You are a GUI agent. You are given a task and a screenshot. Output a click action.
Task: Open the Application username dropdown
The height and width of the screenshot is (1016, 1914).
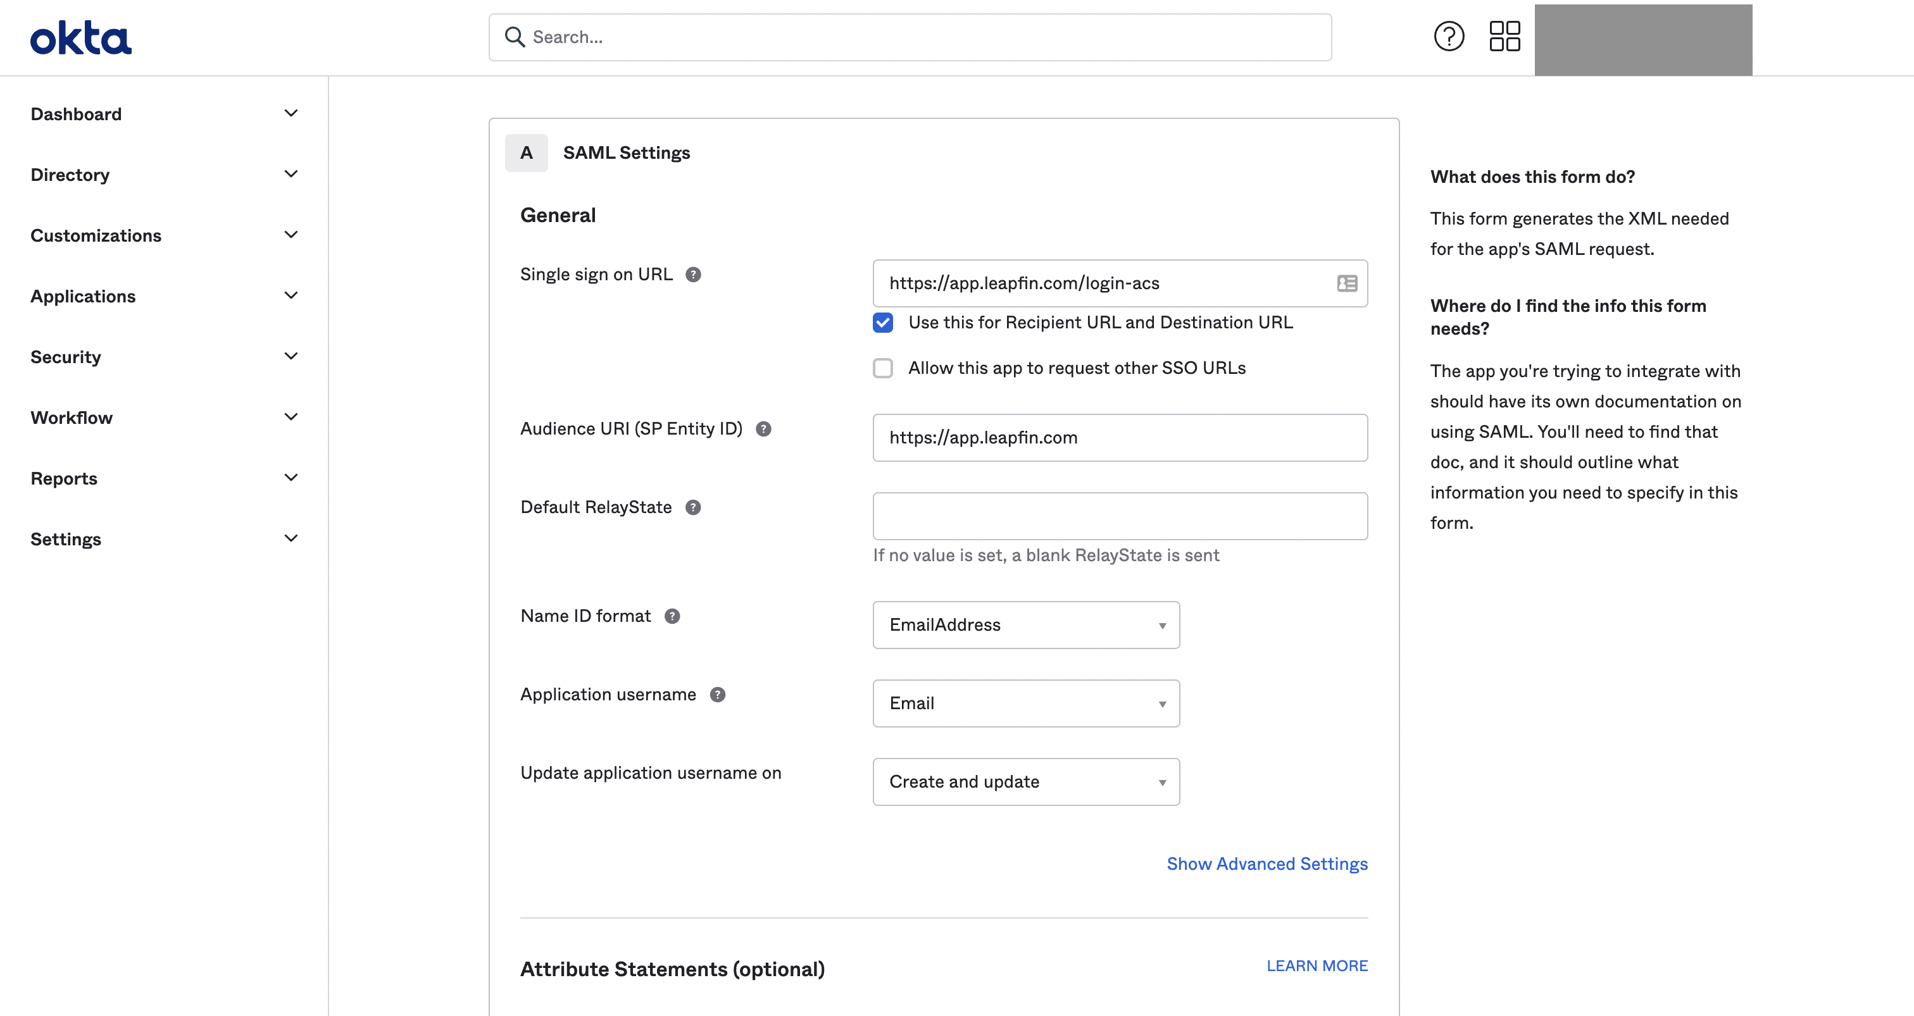1025,703
